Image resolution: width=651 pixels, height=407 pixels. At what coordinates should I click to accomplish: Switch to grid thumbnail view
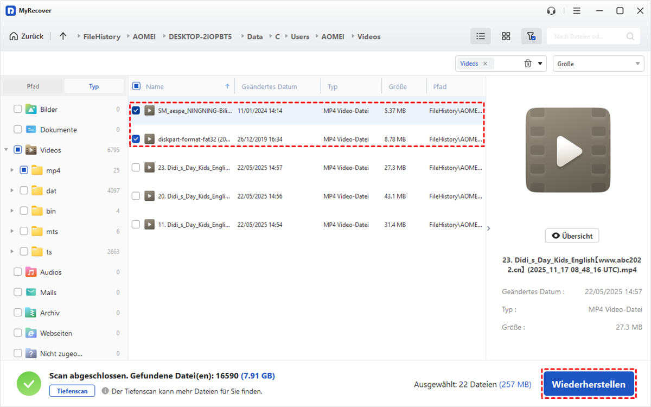[506, 36]
